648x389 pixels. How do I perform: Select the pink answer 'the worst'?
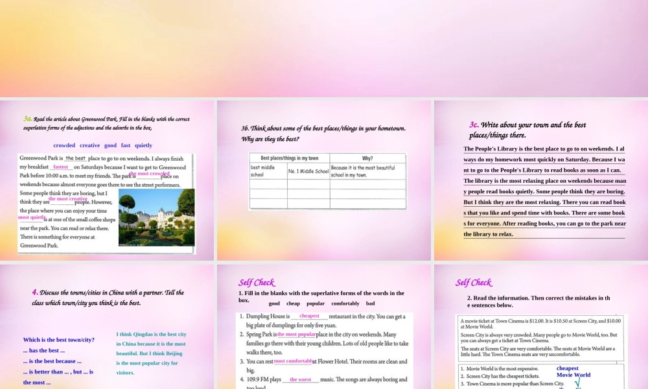(301, 379)
